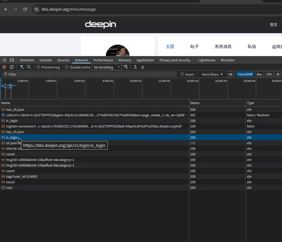The height and width of the screenshot is (242, 282).
Task: Toggle the Doc type filter
Action: click(x=259, y=74)
